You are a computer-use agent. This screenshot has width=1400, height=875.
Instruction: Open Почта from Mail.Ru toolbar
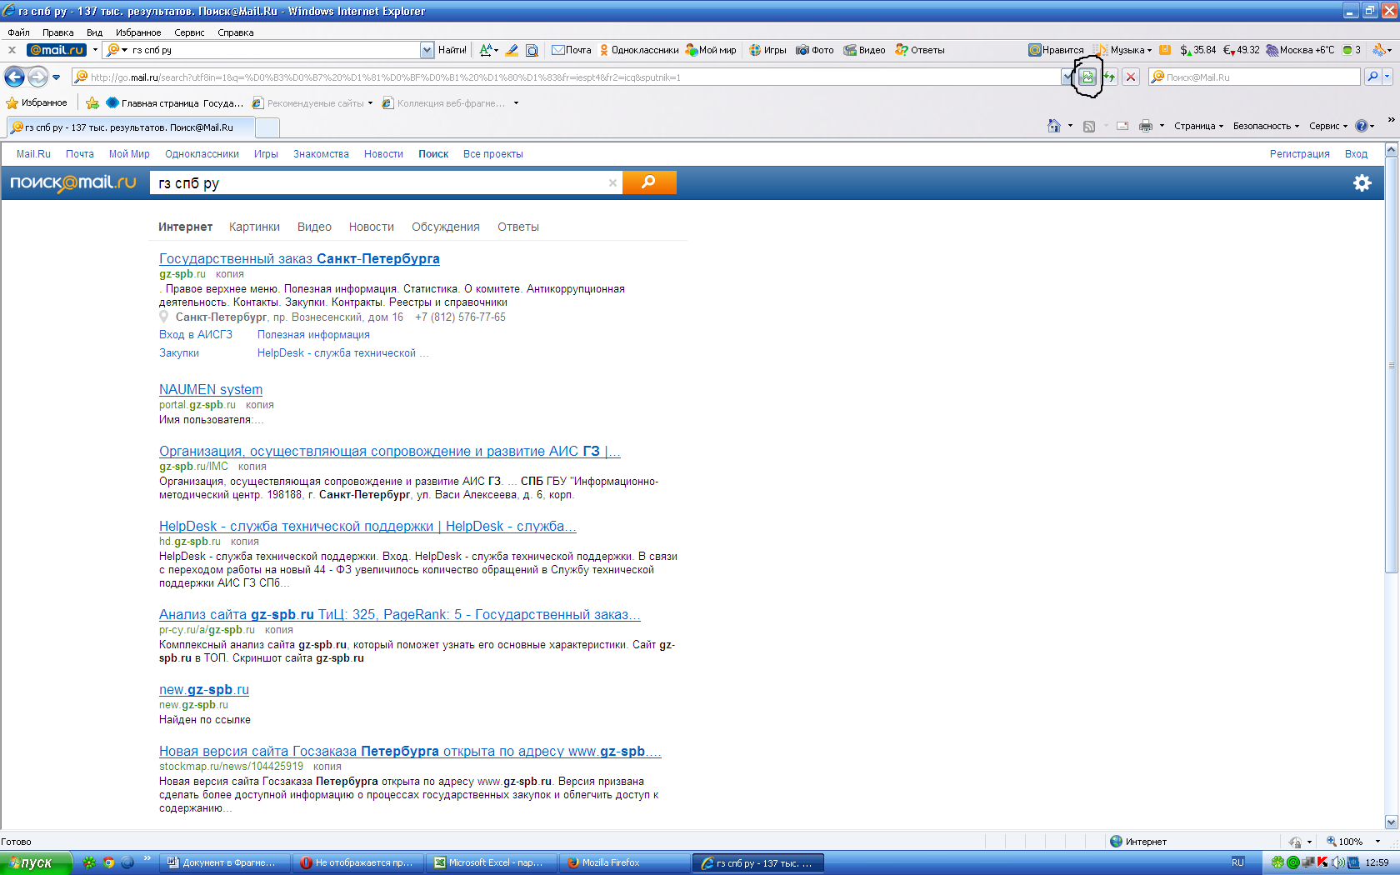(572, 50)
